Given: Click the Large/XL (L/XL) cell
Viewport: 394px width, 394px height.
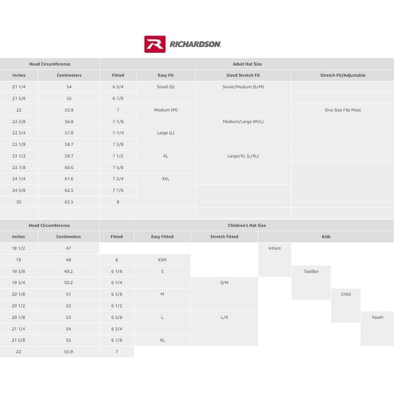Looking at the screenshot, I should [x=243, y=156].
